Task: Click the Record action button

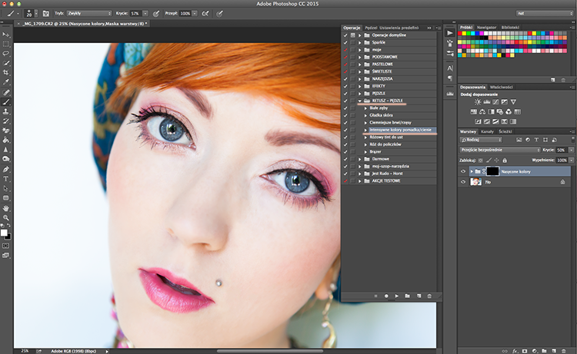Action: tap(386, 296)
